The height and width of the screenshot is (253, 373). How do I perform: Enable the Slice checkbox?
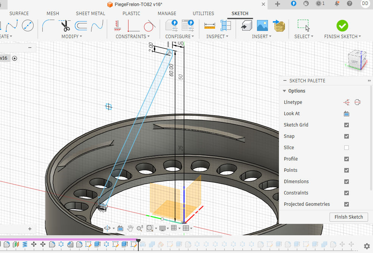point(346,148)
